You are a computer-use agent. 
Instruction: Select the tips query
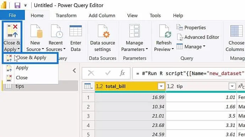pos(40,86)
